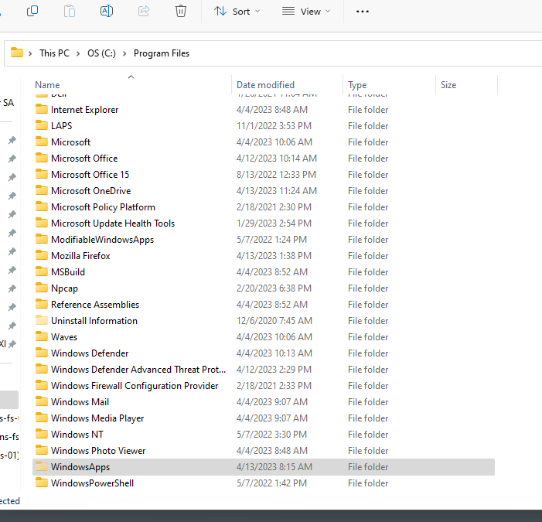
Task: Select the Mozilla Firefox folder icon
Action: tap(42, 255)
